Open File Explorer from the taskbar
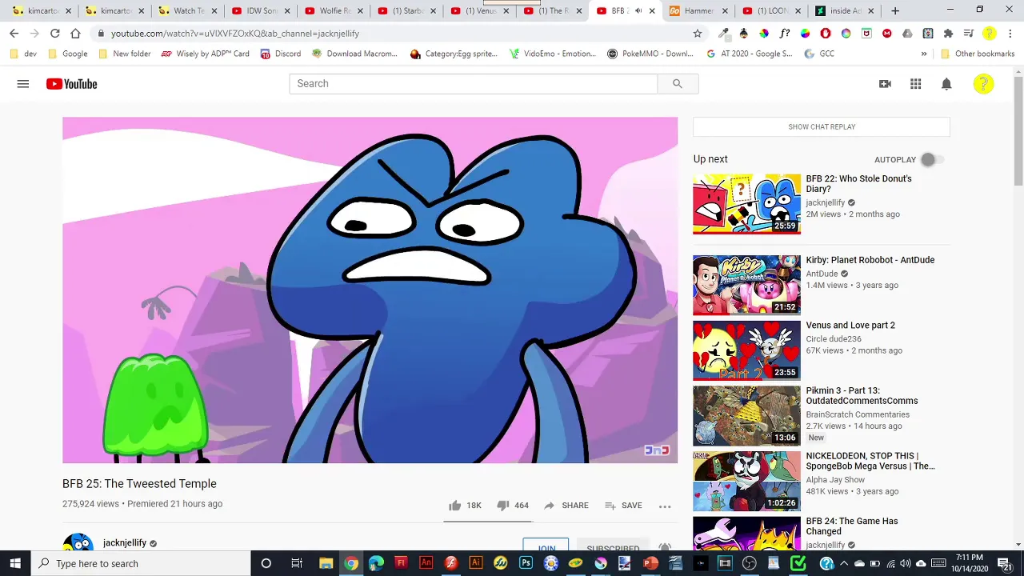Image resolution: width=1024 pixels, height=576 pixels. click(326, 563)
